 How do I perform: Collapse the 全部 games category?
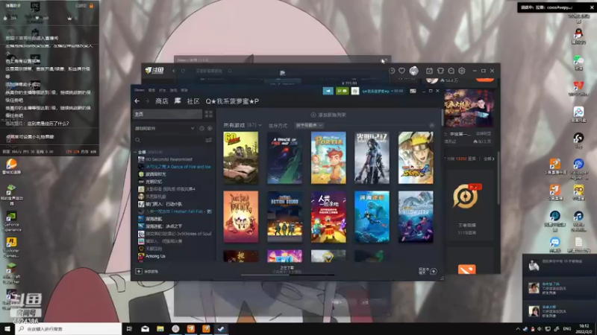point(135,152)
